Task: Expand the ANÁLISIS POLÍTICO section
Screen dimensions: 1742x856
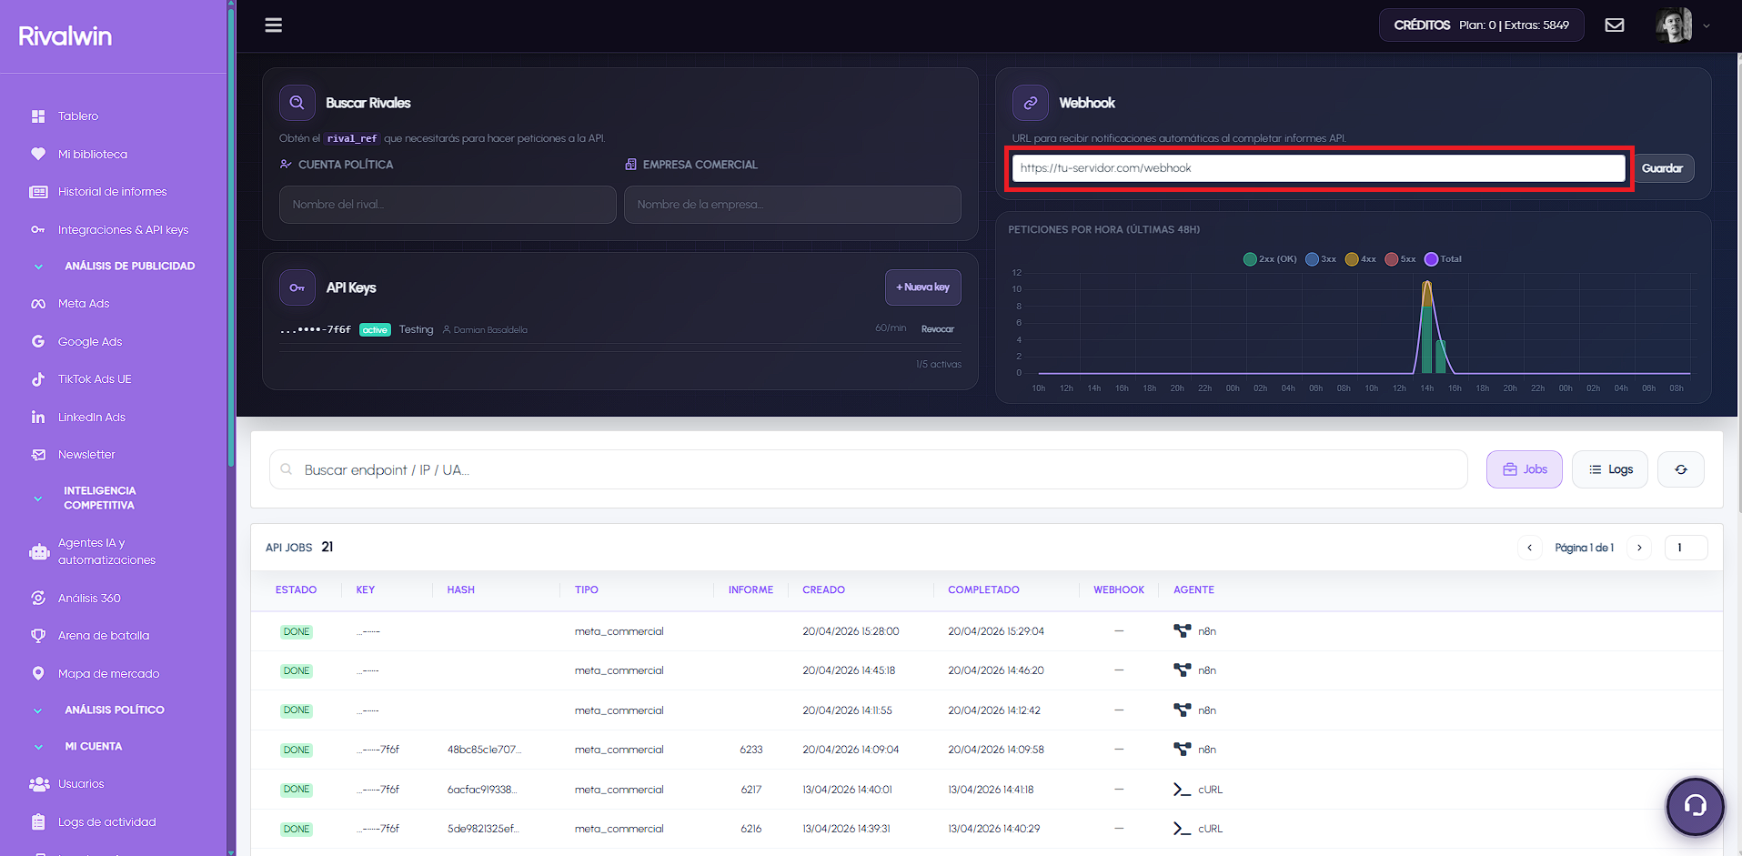Action: pos(37,710)
